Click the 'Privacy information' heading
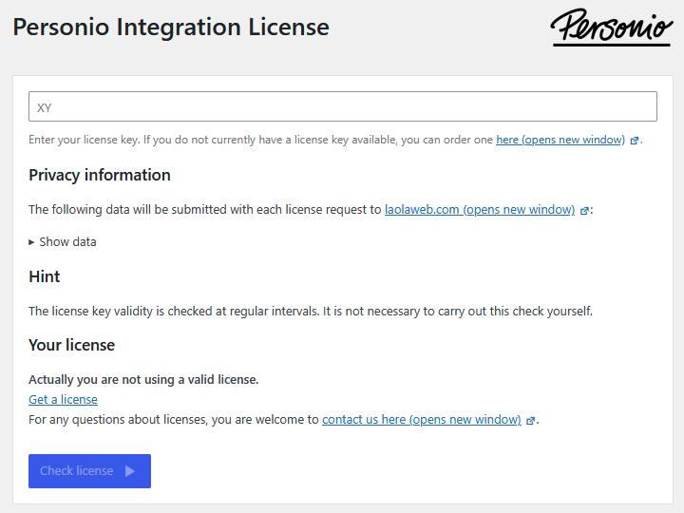Viewport: 684px width, 513px height. (x=100, y=175)
